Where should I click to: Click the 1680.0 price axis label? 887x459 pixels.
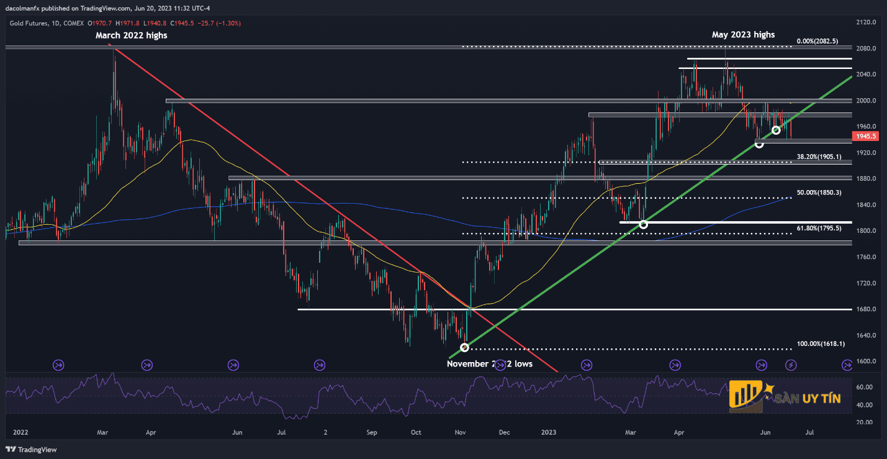tap(865, 309)
